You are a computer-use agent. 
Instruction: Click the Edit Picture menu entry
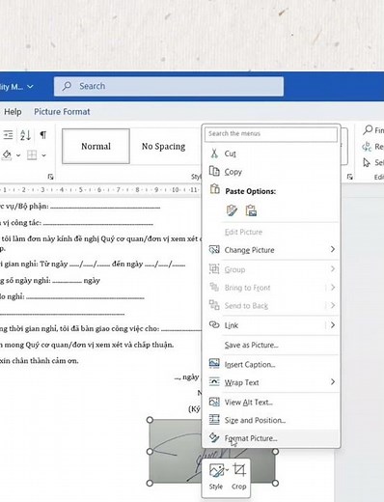pos(271,232)
